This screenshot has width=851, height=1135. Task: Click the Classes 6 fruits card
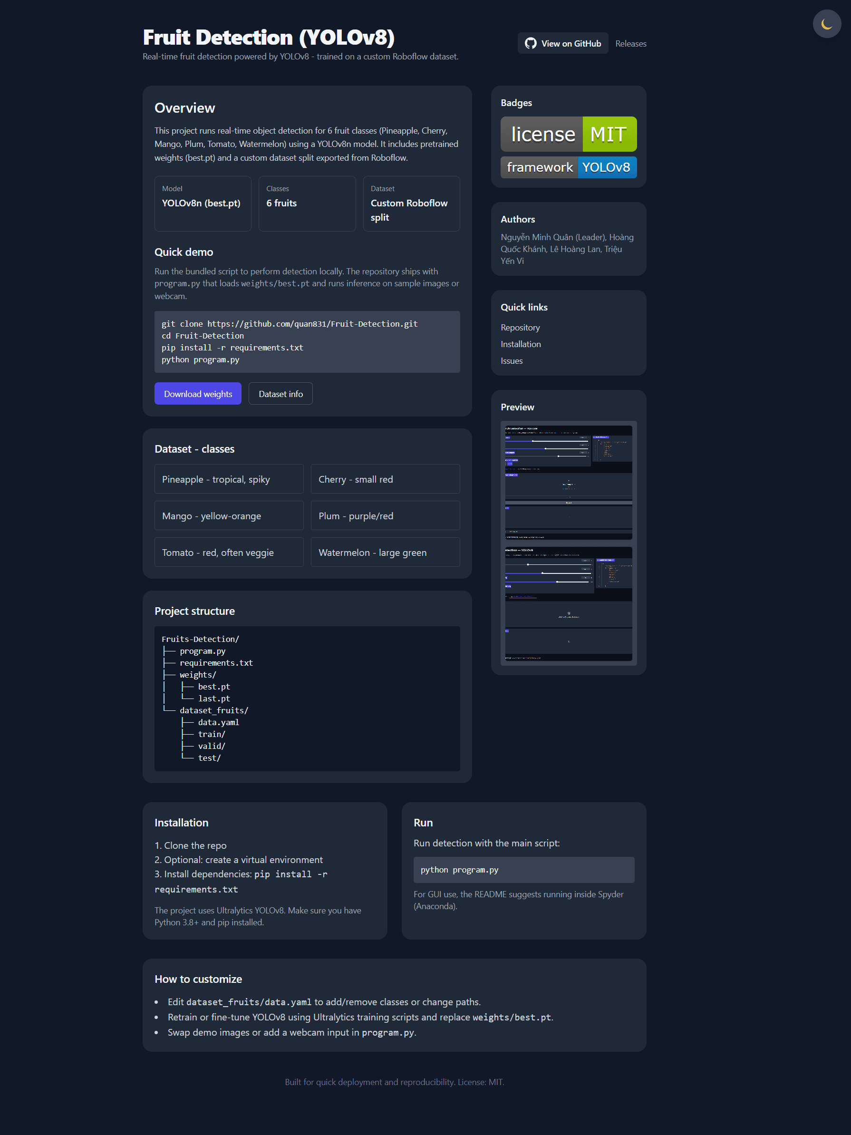pyautogui.click(x=307, y=204)
